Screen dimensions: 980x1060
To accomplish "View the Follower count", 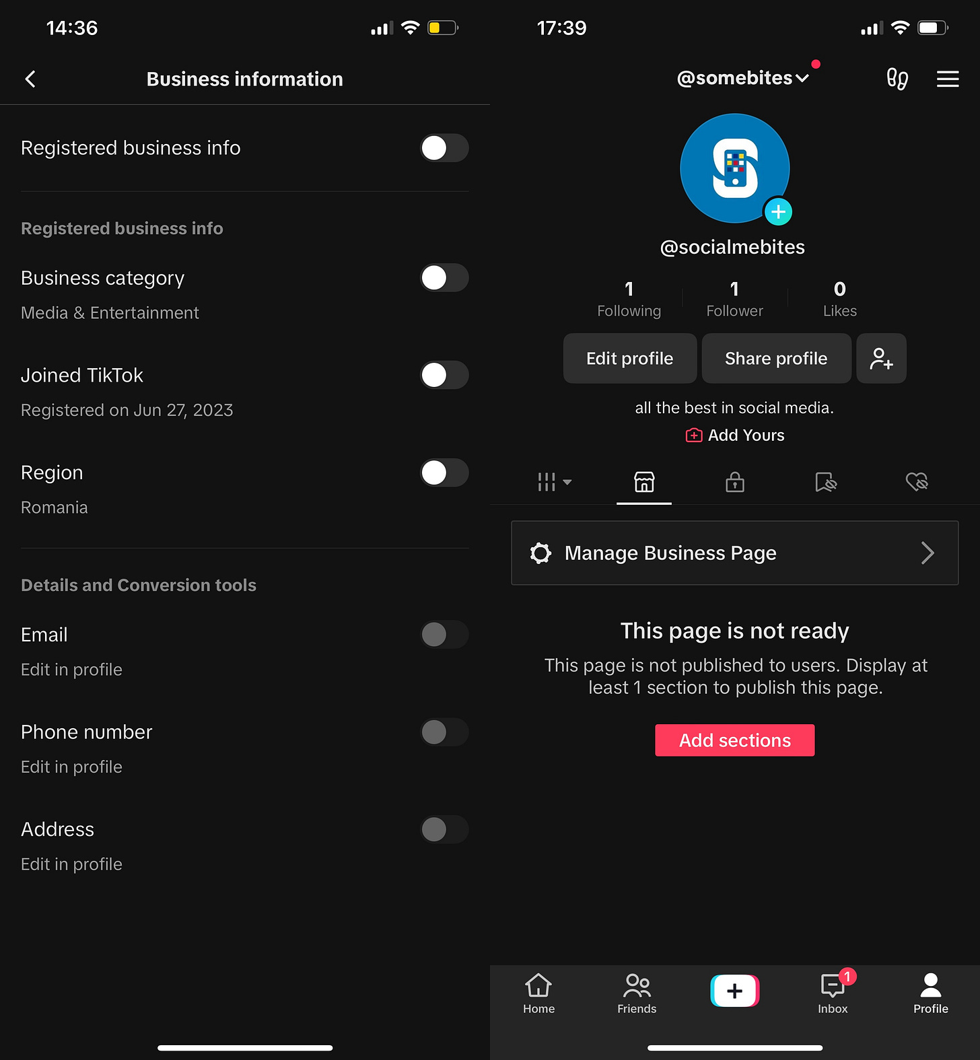I will [734, 299].
